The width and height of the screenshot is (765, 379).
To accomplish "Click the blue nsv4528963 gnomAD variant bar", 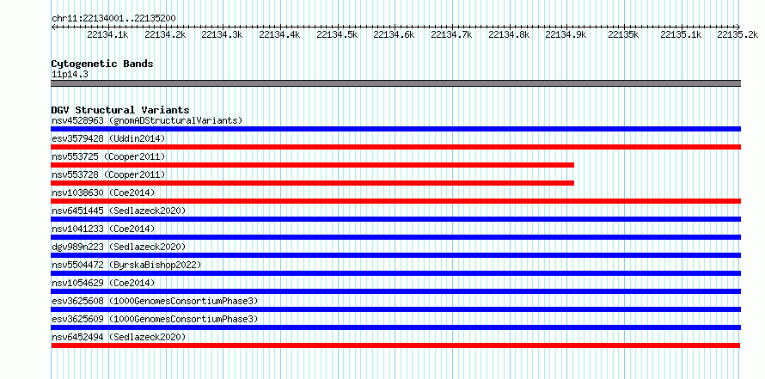I will tap(395, 129).
